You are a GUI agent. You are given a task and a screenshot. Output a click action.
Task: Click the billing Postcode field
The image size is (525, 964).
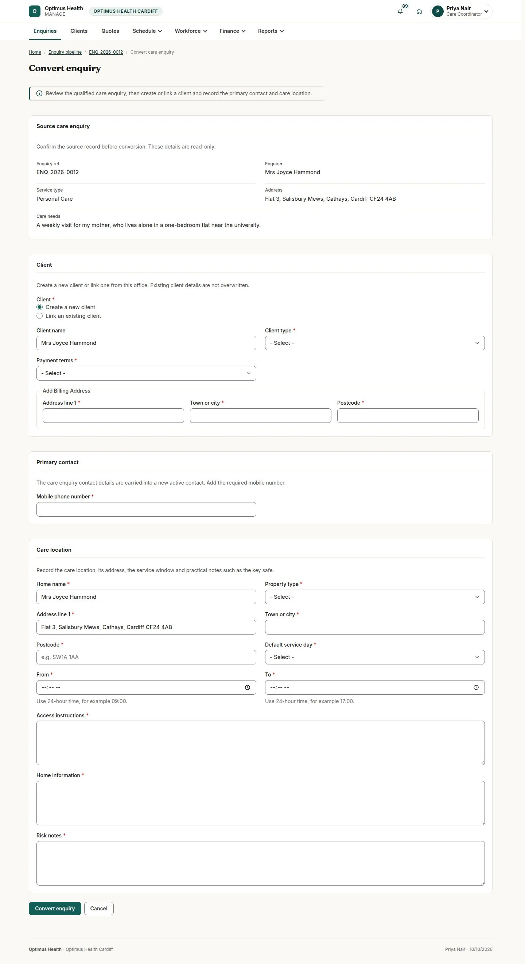(408, 416)
